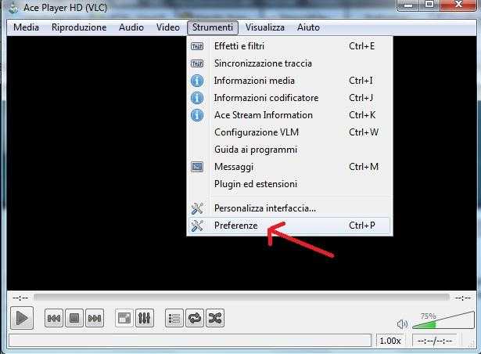Select Effetti e filtri menu entry
Image resolution: width=481 pixels, height=354 pixels.
click(289, 46)
